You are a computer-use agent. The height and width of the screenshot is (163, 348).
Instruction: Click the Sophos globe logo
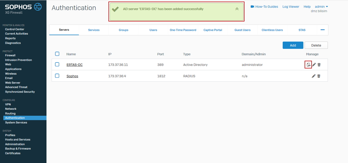click(38, 7)
